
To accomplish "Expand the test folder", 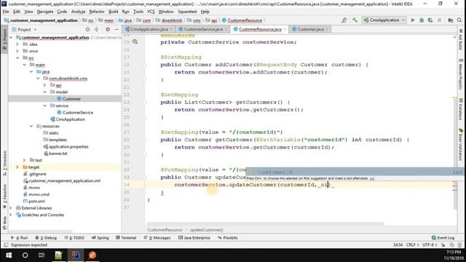I will point(24,160).
